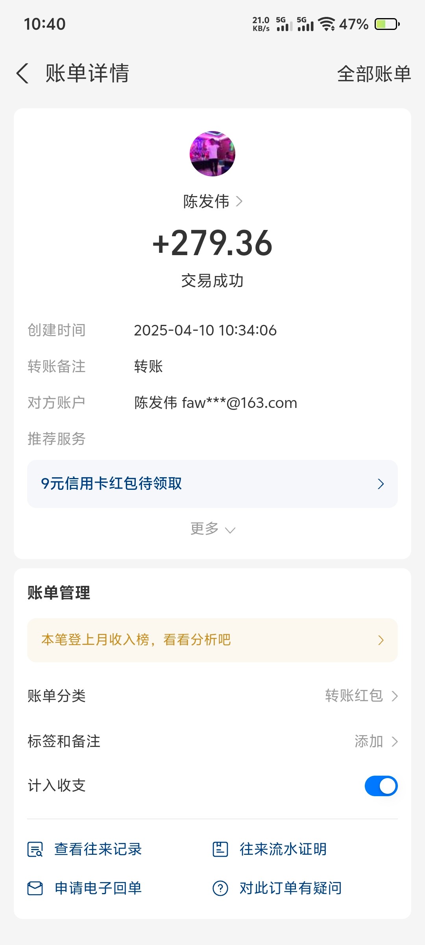Turn off the 计入收支 switch
425x945 pixels.
[x=381, y=786]
